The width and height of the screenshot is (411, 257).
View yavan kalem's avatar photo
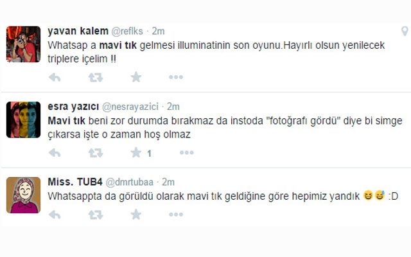point(23,44)
